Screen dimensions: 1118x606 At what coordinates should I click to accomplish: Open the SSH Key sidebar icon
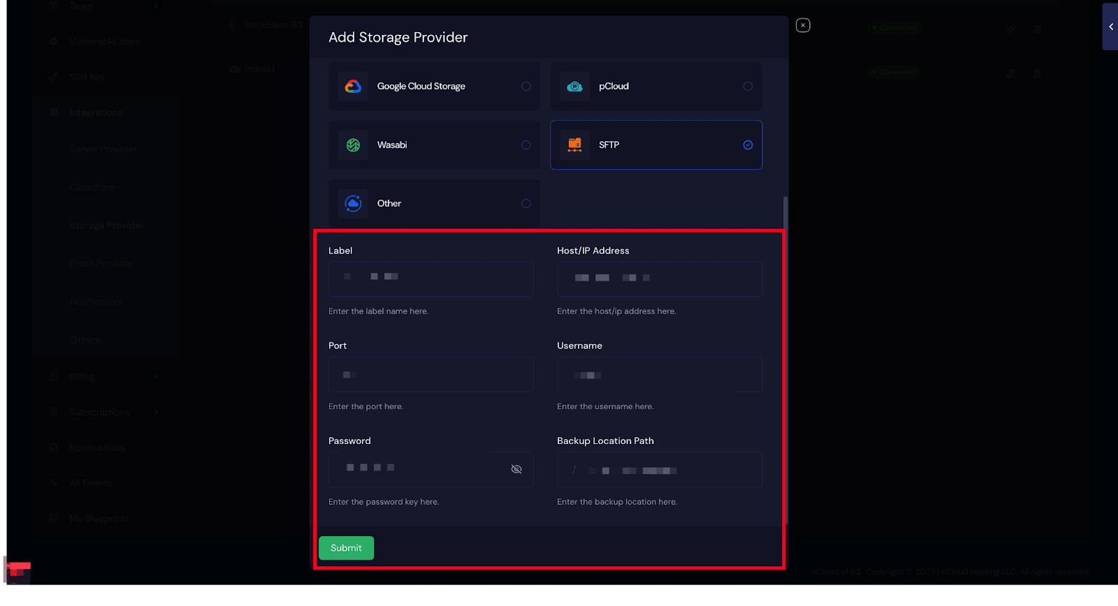[53, 77]
